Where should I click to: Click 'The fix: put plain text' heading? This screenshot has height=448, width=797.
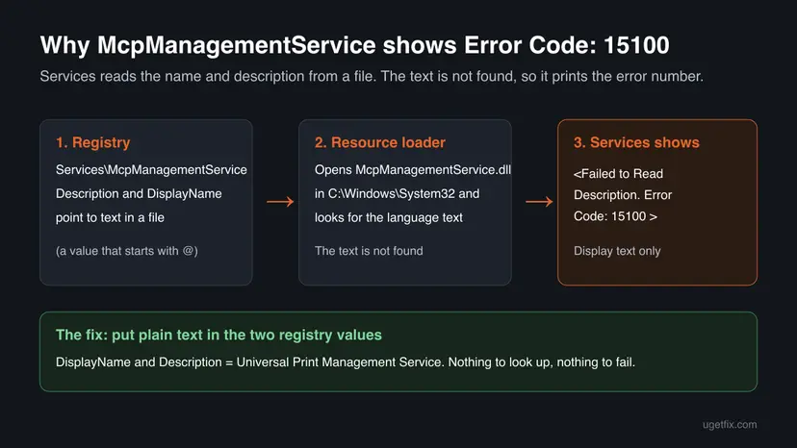click(x=219, y=336)
